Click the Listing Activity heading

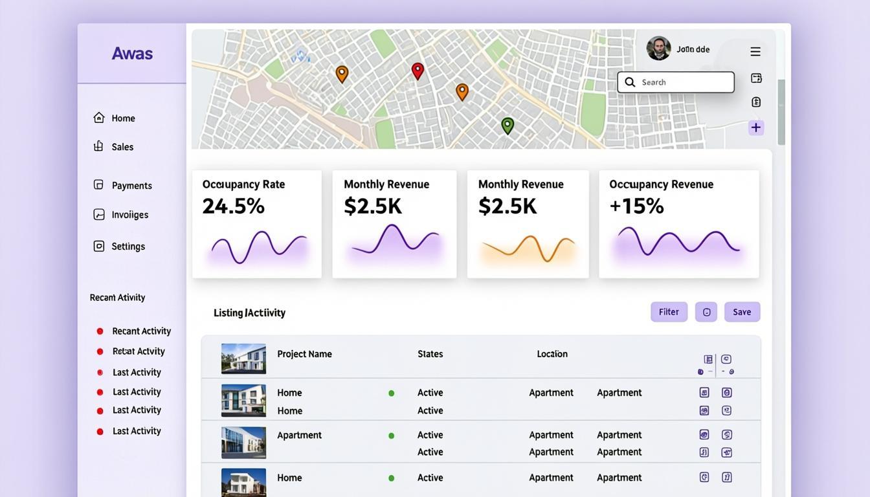tap(250, 313)
